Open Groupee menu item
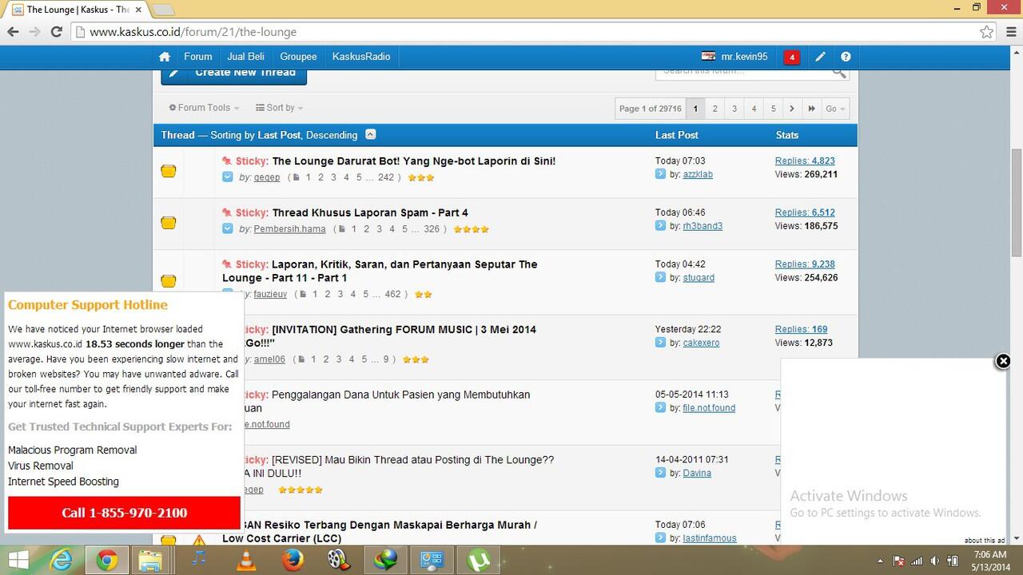 tap(298, 57)
